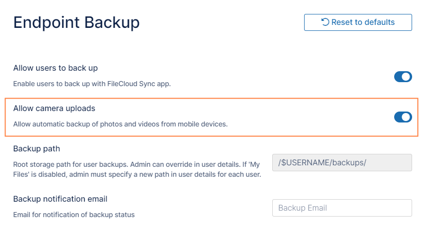Click the Reset to defaults button
The width and height of the screenshot is (435, 240).
358,22
